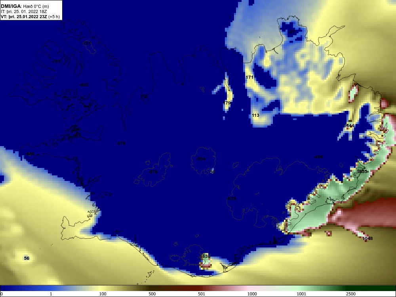Click the -554 value inside the round glacier

[201, 159]
